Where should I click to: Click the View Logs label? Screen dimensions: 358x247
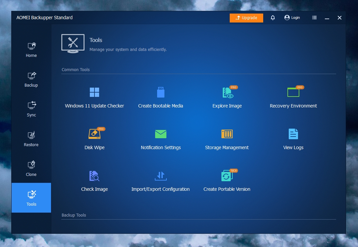pyautogui.click(x=293, y=147)
